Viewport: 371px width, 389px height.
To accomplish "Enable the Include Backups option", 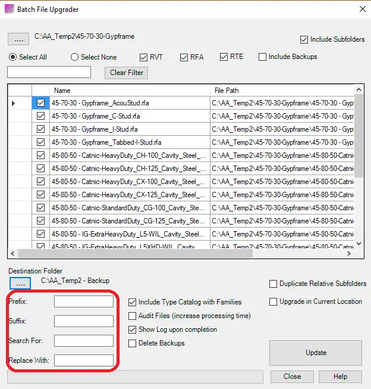I will click(263, 57).
